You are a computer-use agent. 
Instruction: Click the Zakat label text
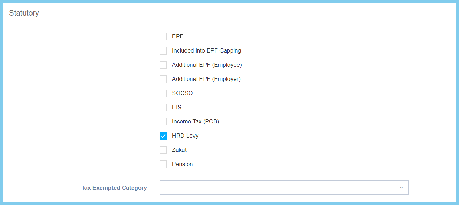(x=179, y=150)
